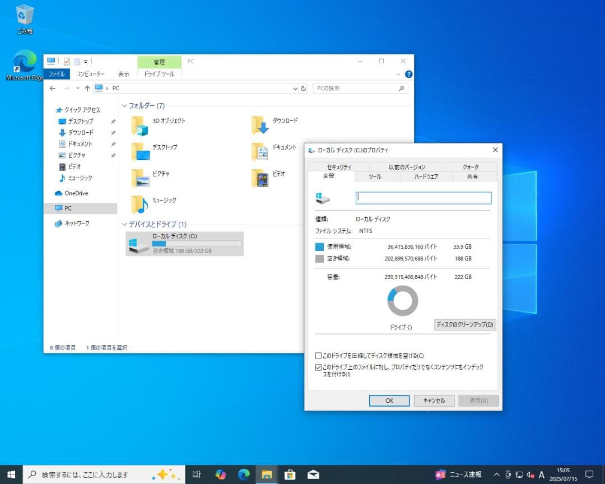Switch to the ツール tab in properties
605x484 pixels.
(376, 176)
